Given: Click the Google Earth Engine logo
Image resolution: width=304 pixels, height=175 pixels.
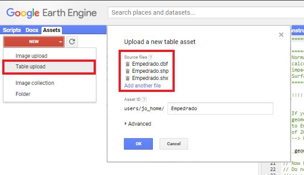Looking at the screenshot, I should pyautogui.click(x=51, y=13).
